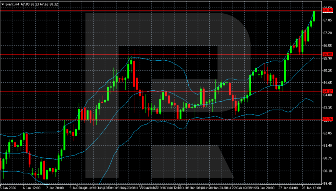Click the 66.55 price axis label
This screenshot has width=336, height=191.
pos(328,46)
